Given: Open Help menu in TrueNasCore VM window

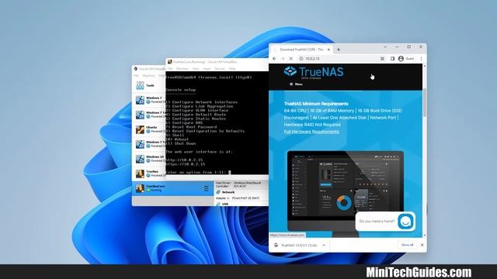Looking at the screenshot, I should [x=232, y=69].
